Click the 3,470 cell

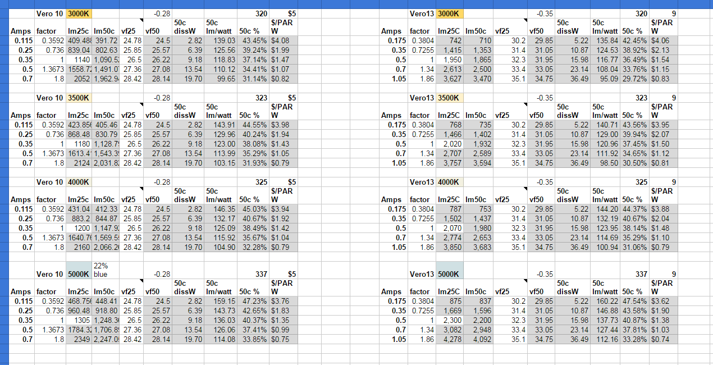pyautogui.click(x=478, y=79)
